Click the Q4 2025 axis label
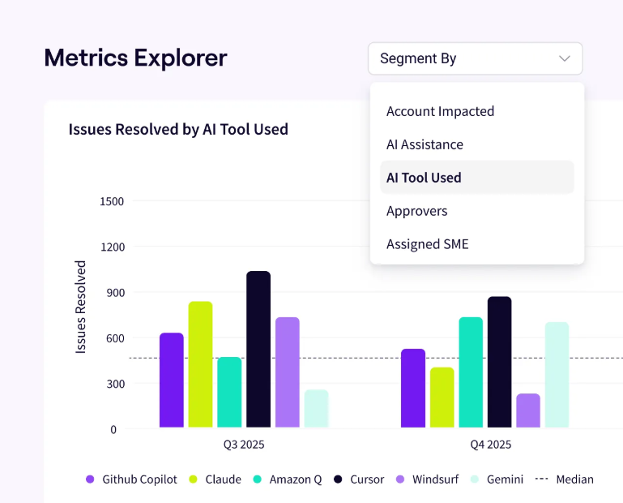 point(491,445)
